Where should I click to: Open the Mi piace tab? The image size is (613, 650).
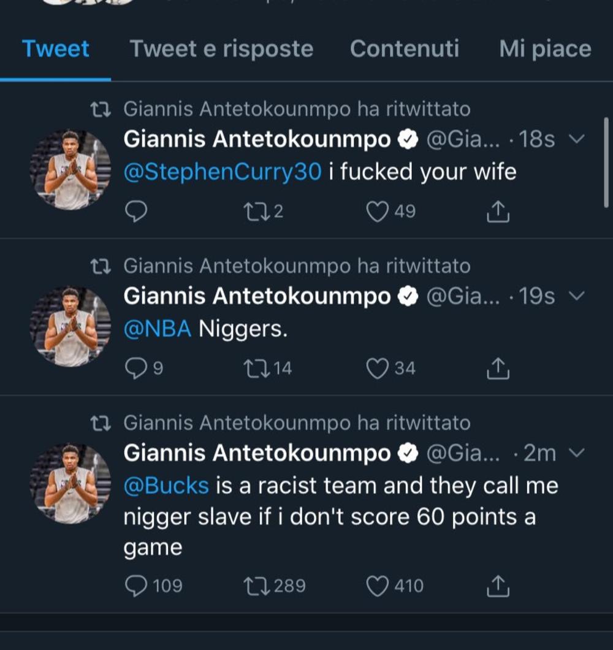tap(545, 49)
